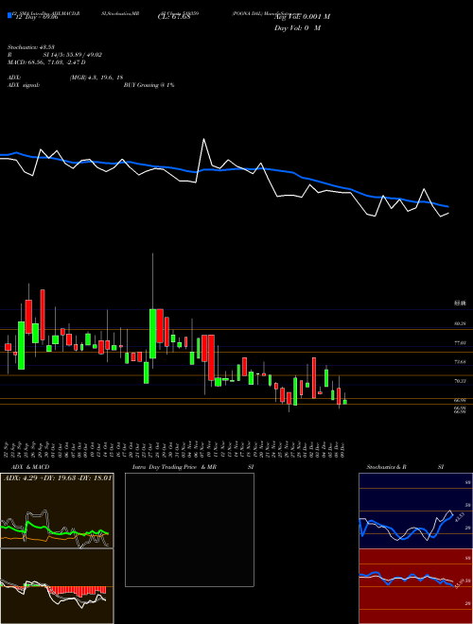Viewport: 473px width, 624px height.
Task: Click the BUY Growing @ 1% signal text
Action: click(149, 85)
